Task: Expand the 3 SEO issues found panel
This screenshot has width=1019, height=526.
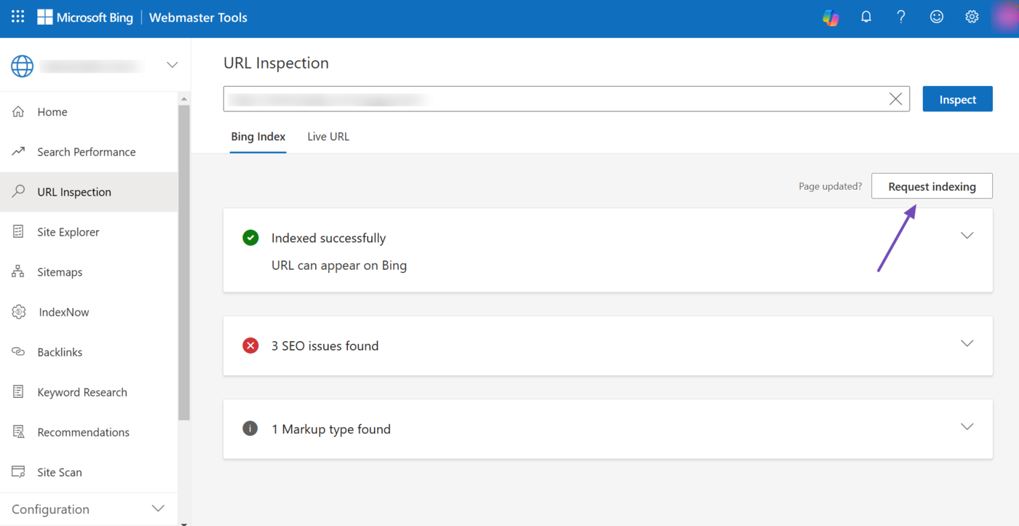Action: [x=967, y=343]
